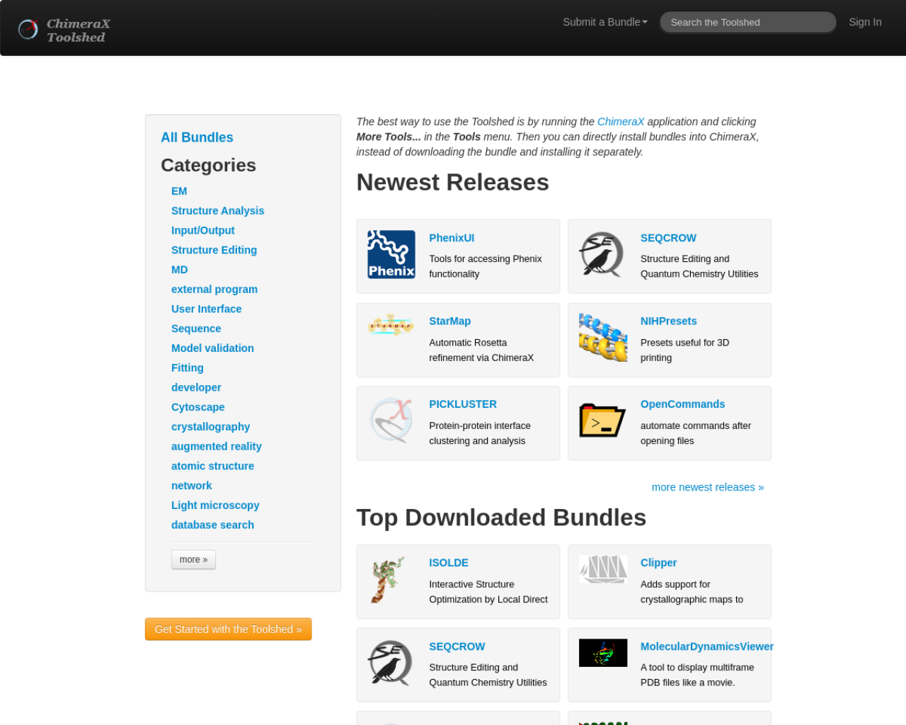Click Sign In

(x=865, y=22)
